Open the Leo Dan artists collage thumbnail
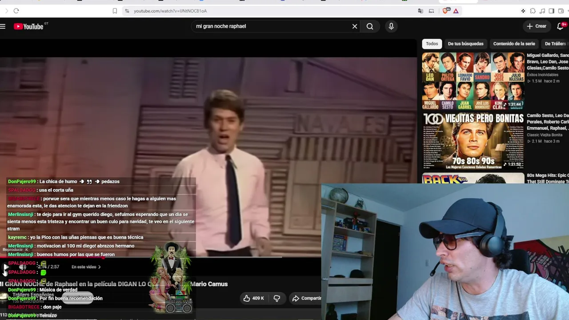This screenshot has width=569, height=320. coord(473,81)
